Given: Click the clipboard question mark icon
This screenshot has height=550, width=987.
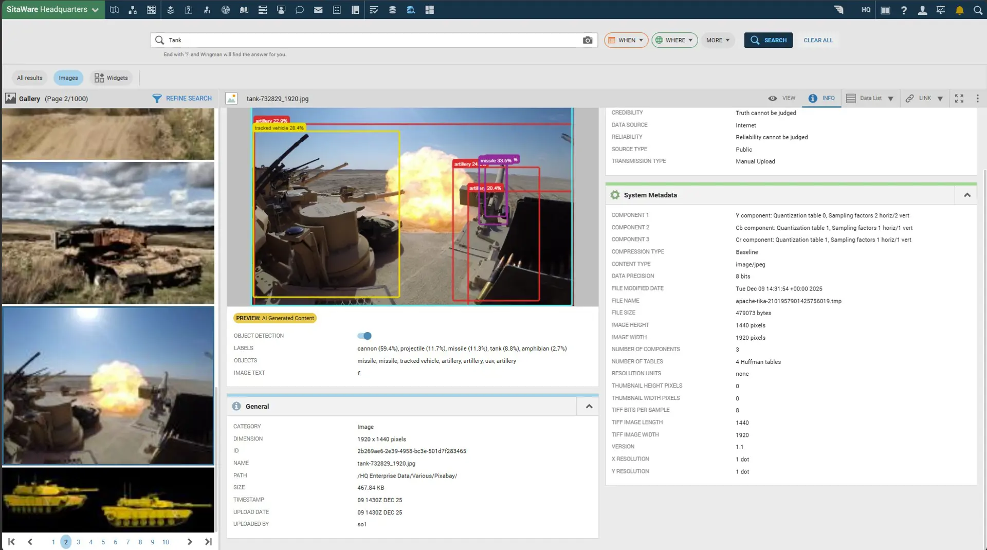Looking at the screenshot, I should (x=189, y=10).
